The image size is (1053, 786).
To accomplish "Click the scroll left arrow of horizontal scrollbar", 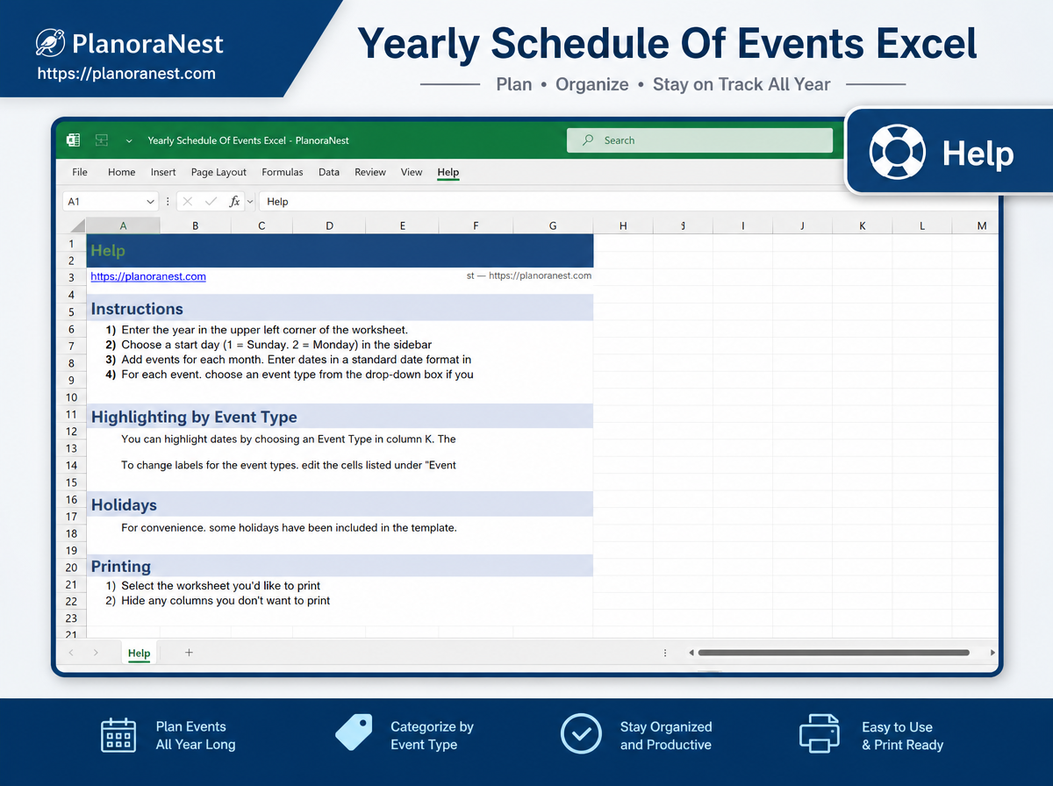I will tap(691, 653).
